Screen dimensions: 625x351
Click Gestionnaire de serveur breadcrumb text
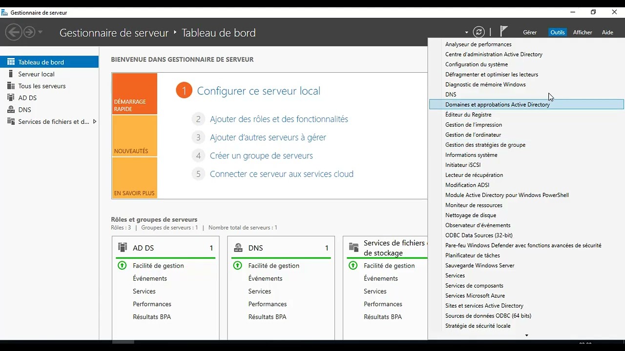[114, 33]
